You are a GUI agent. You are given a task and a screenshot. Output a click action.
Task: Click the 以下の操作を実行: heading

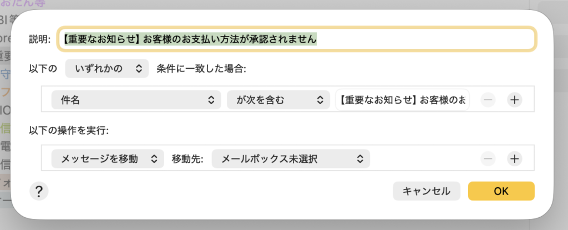pyautogui.click(x=69, y=131)
